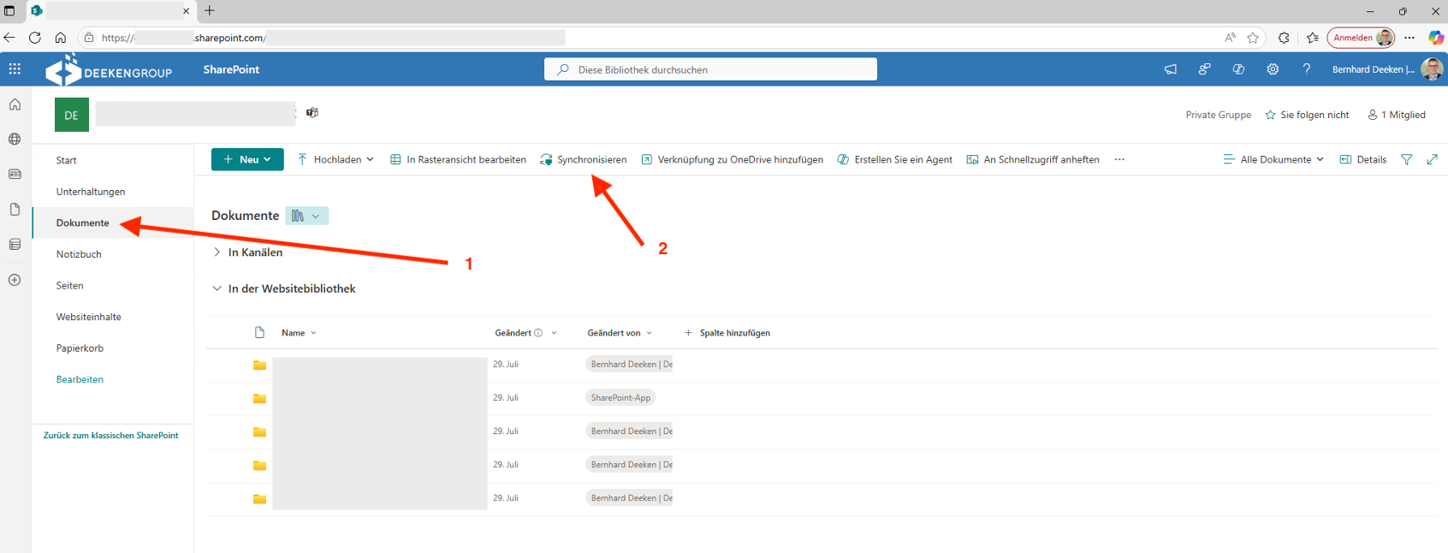Click the Synchronisieren toolbar button
Image resolution: width=1448 pixels, height=553 pixels.
584,160
